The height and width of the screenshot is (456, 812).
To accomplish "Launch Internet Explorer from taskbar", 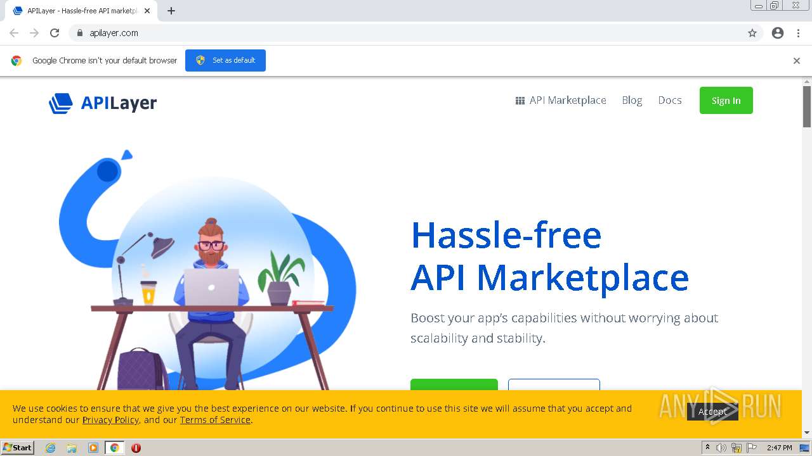I will [x=51, y=448].
